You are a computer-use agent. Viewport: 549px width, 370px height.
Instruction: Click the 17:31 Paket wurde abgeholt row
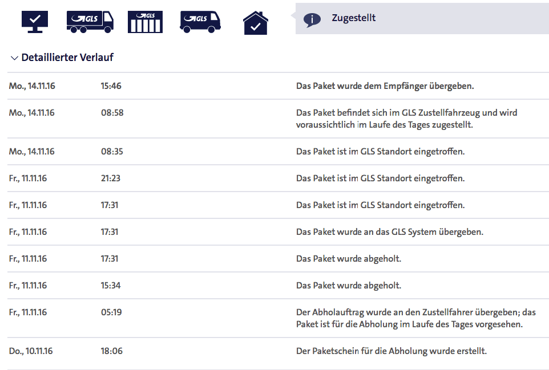point(278,259)
